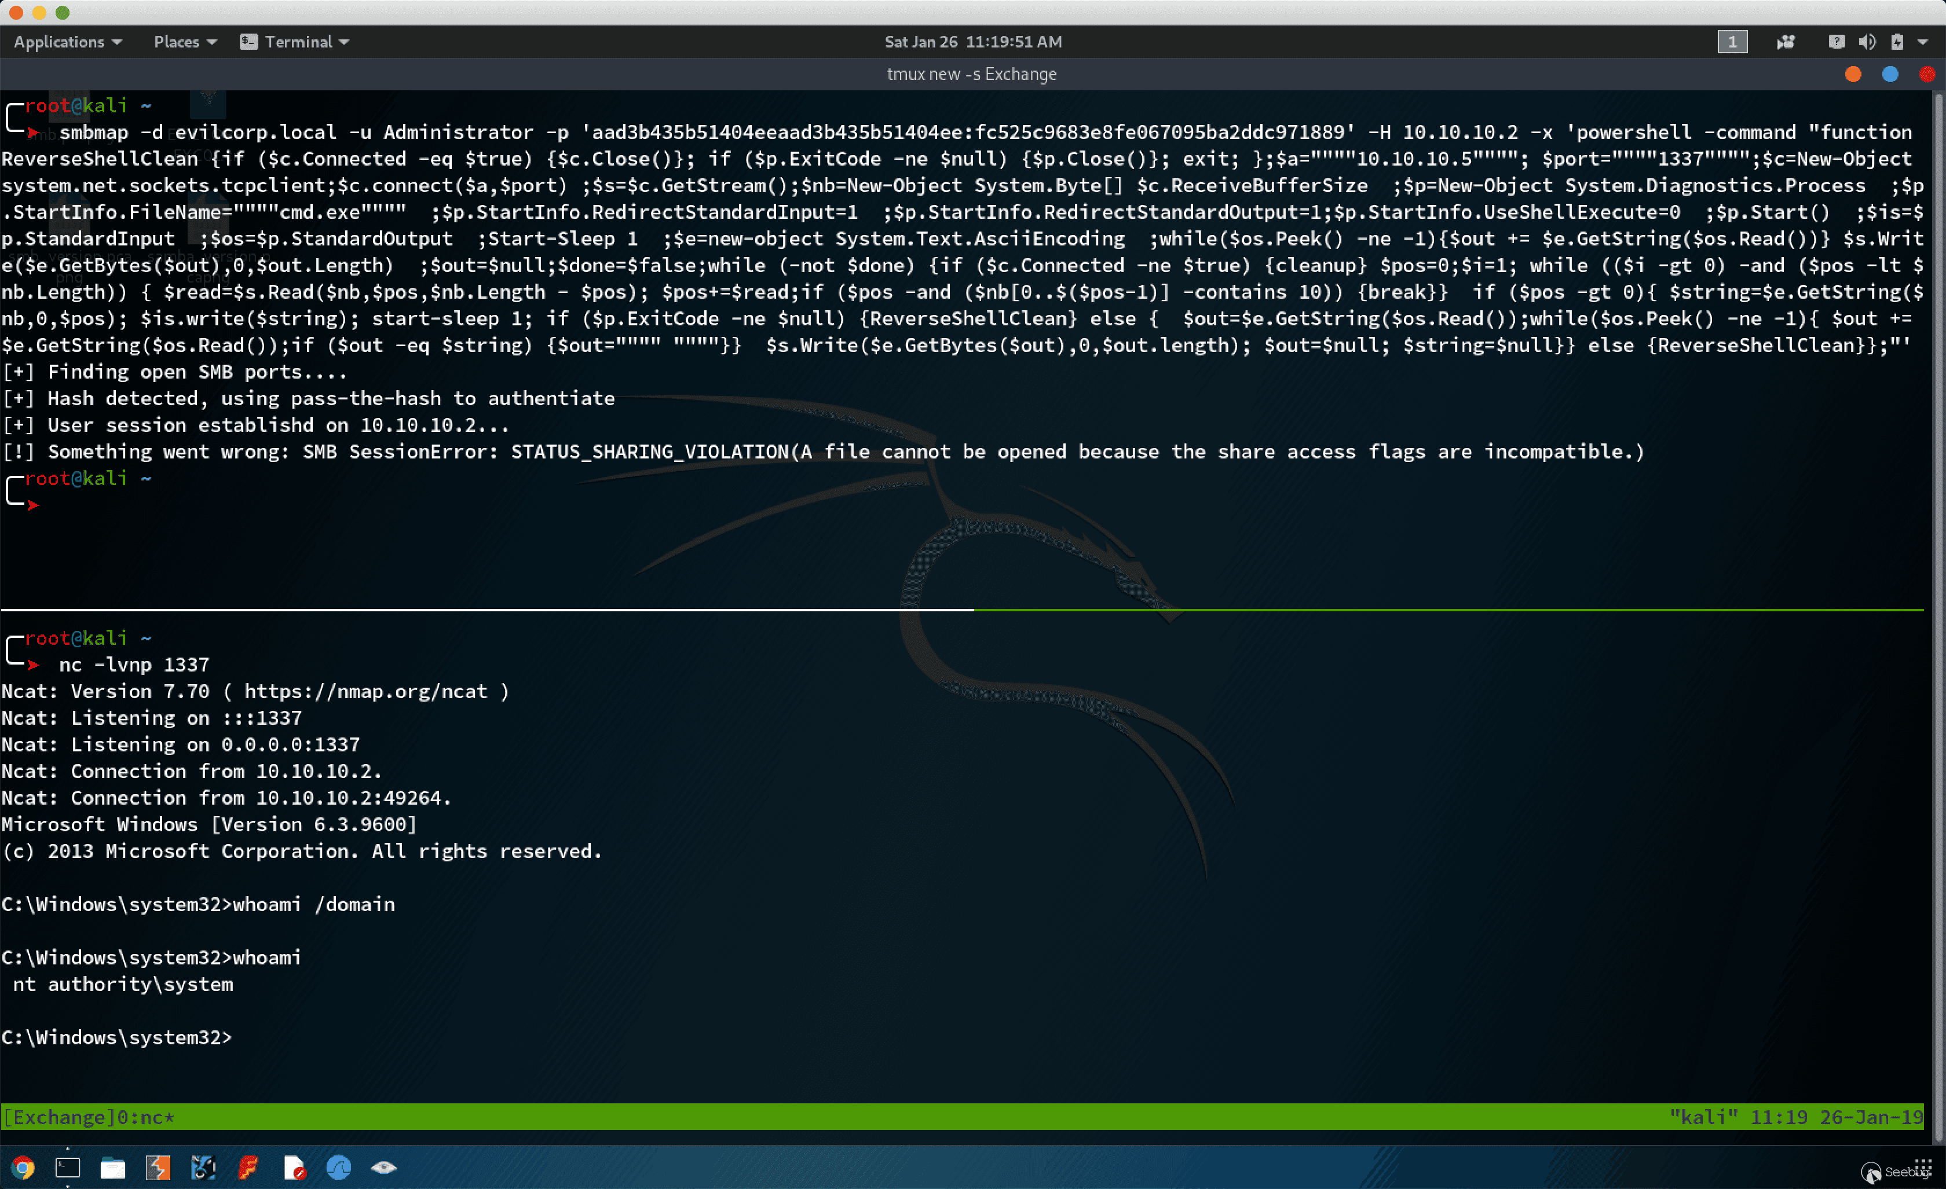Click 'Microsoft Windows [Version 6.3.9600]' text

tap(209, 824)
